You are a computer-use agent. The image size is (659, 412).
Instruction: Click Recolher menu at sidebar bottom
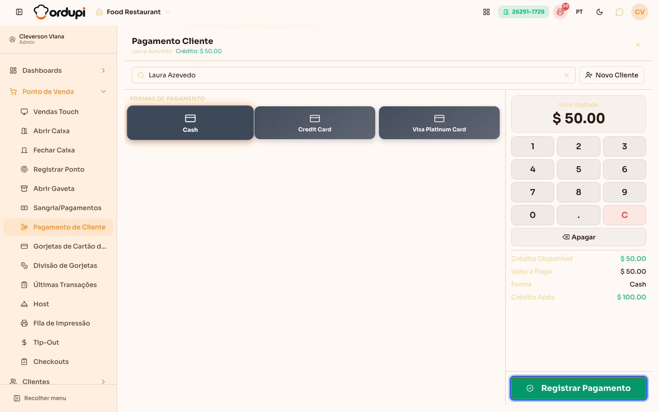click(x=40, y=398)
